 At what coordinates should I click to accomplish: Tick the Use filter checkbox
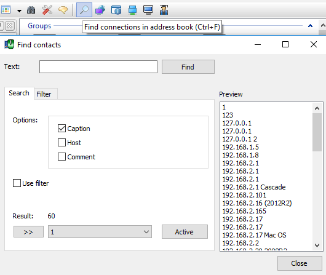[17, 183]
